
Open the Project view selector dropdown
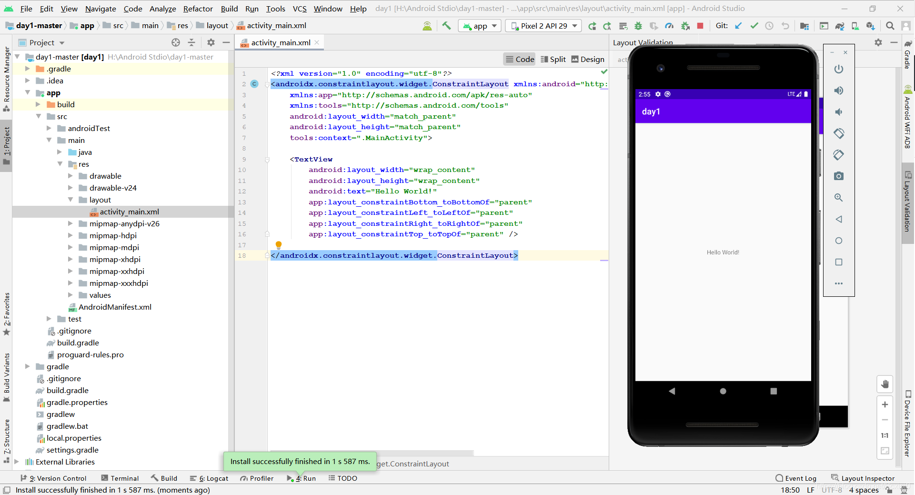click(47, 42)
